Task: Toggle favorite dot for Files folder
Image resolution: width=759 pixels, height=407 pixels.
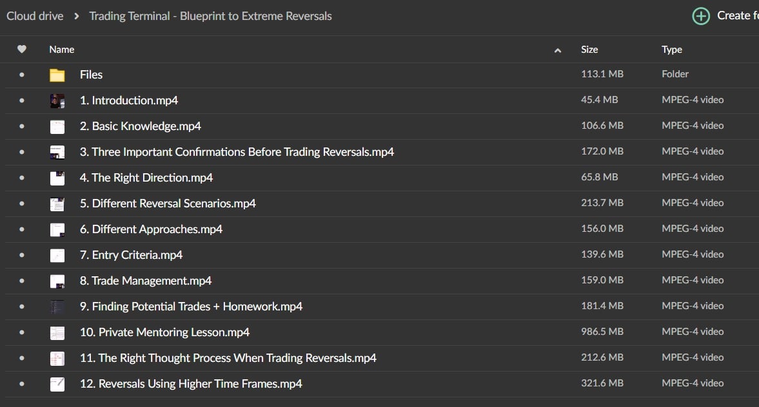Action: click(22, 75)
